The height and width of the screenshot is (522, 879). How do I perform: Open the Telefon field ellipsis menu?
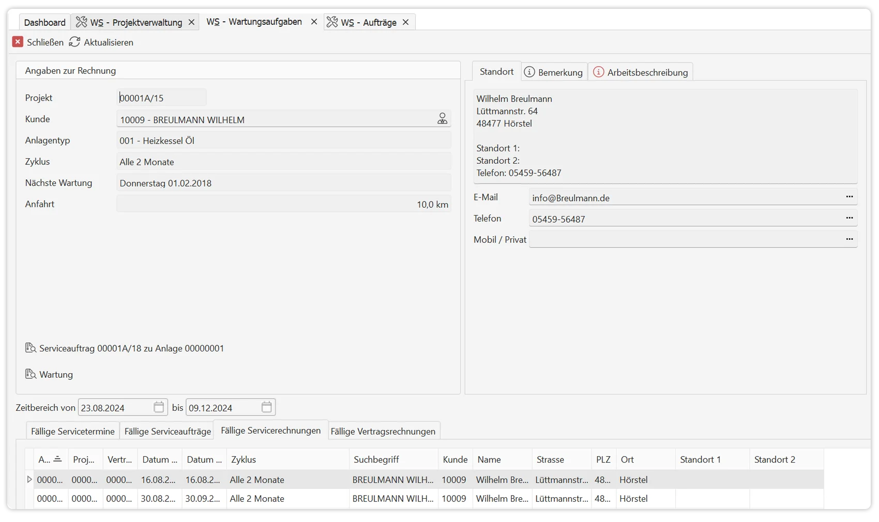point(849,218)
